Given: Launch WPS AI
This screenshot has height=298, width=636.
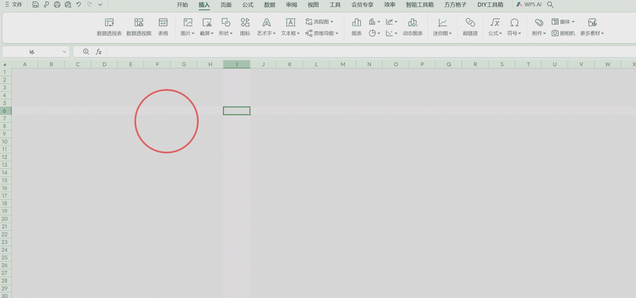Looking at the screenshot, I should point(529,4).
